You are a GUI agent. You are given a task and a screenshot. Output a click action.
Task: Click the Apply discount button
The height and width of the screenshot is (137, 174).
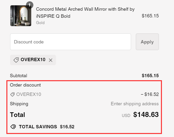(147, 42)
